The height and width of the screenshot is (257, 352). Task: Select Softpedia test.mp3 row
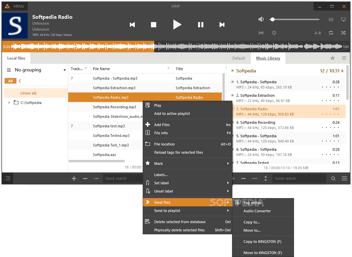point(105,126)
